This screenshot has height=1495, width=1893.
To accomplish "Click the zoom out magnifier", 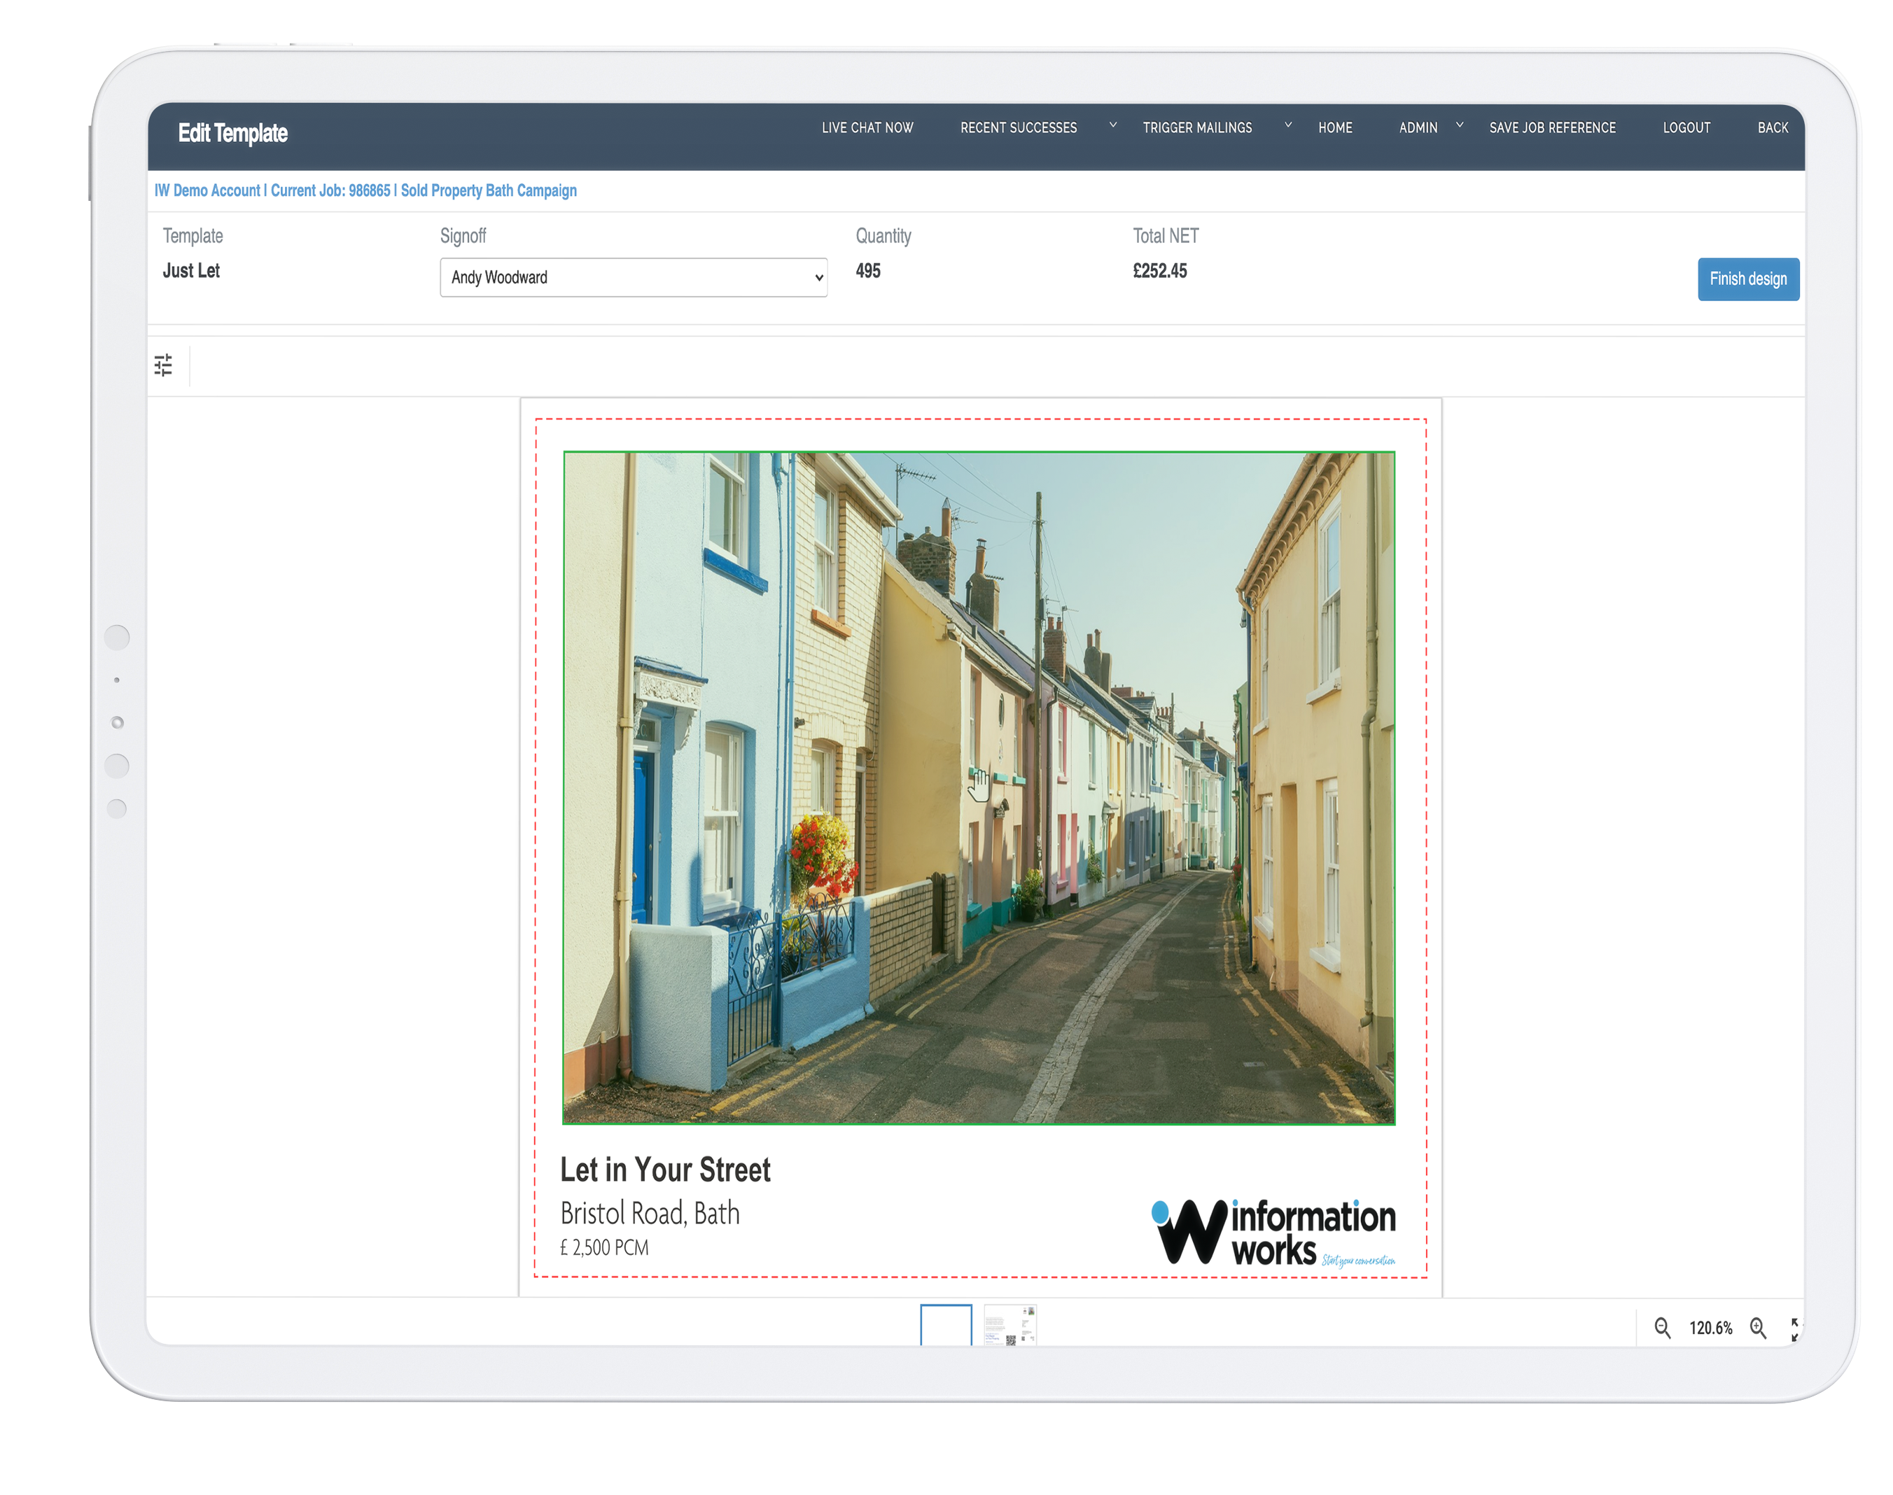I will (x=1662, y=1328).
